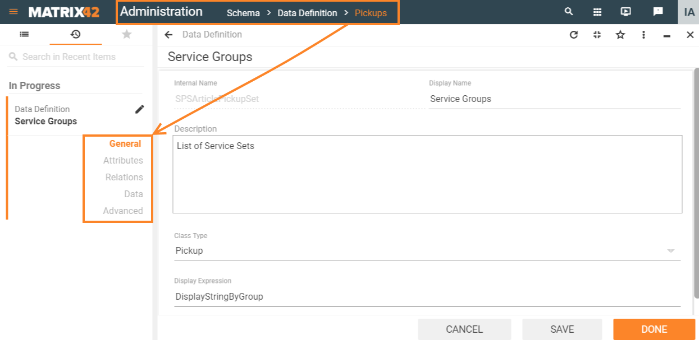Open the more options three-dot menu
Image resolution: width=699 pixels, height=340 pixels.
(x=643, y=34)
